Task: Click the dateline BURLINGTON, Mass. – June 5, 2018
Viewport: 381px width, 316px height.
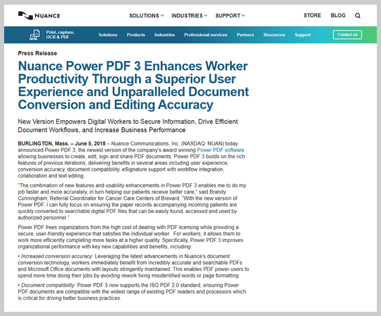Action: 62,143
